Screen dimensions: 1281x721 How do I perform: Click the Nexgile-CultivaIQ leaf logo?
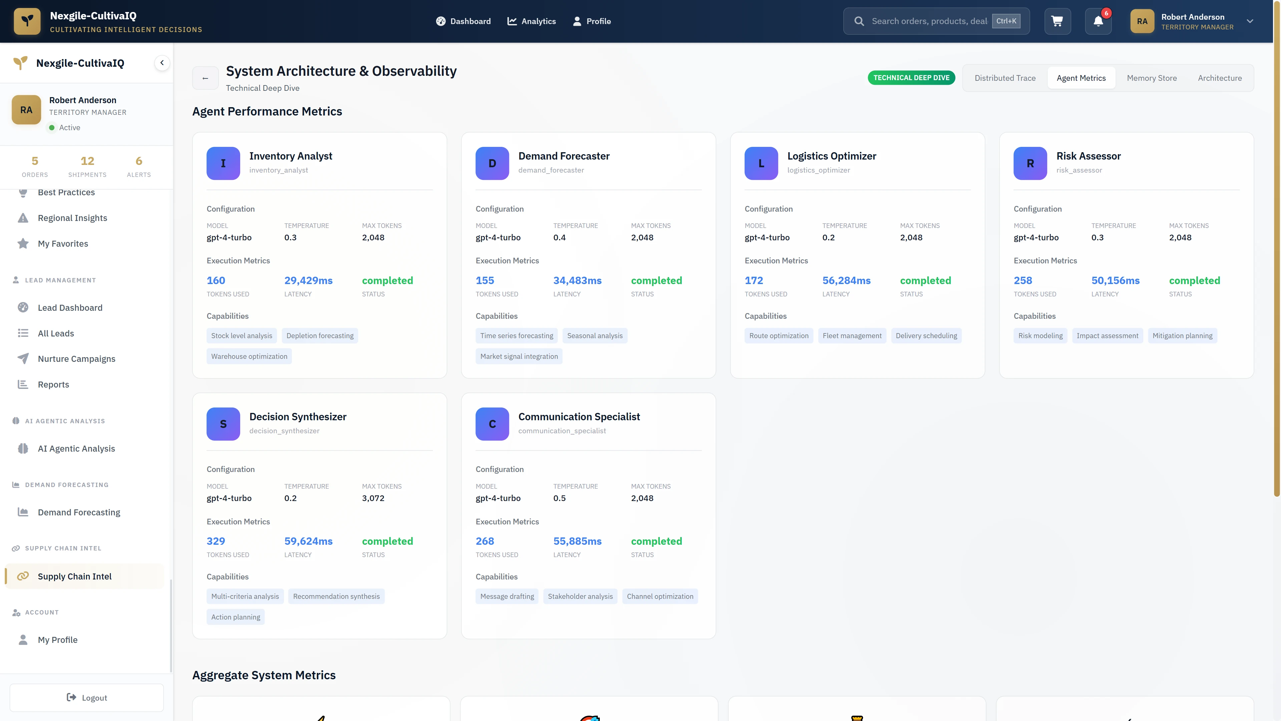pyautogui.click(x=27, y=21)
